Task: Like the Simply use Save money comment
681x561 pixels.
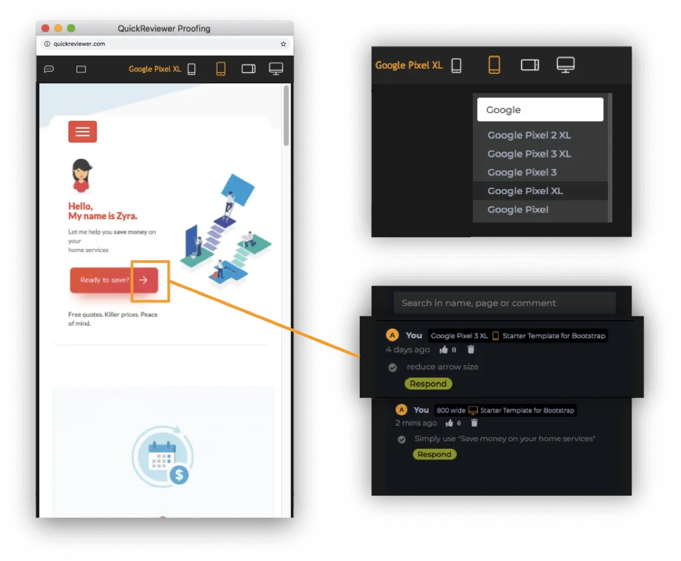Action: point(449,423)
